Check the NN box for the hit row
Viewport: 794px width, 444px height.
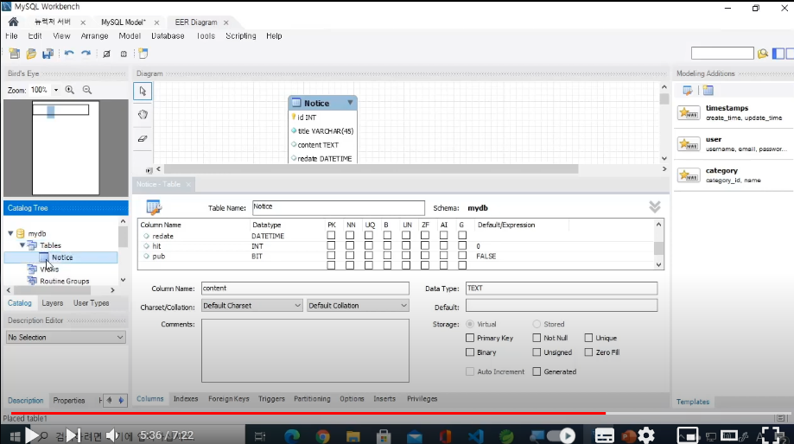tap(350, 245)
